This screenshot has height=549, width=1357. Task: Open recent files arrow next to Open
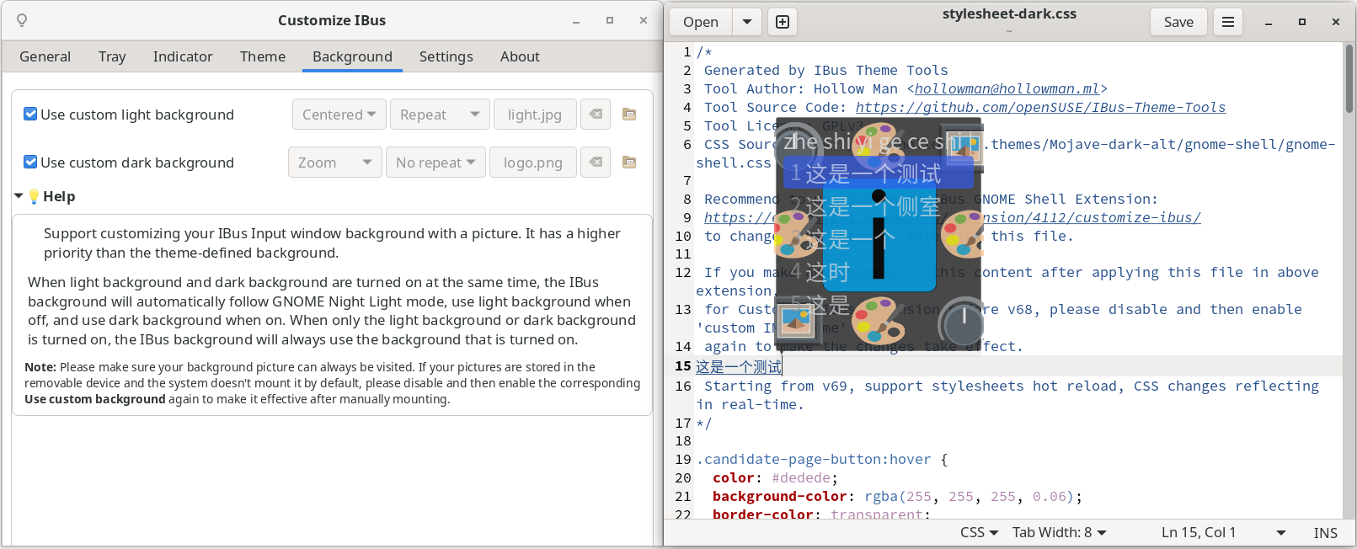pyautogui.click(x=747, y=22)
